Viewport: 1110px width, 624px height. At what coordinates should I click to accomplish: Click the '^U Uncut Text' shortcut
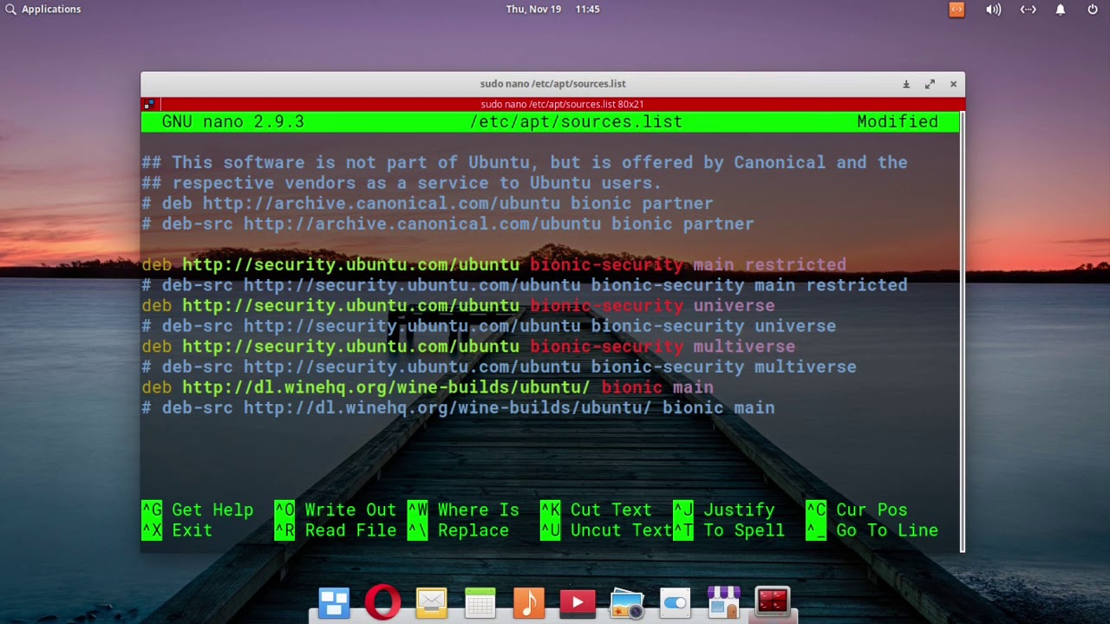click(x=606, y=530)
